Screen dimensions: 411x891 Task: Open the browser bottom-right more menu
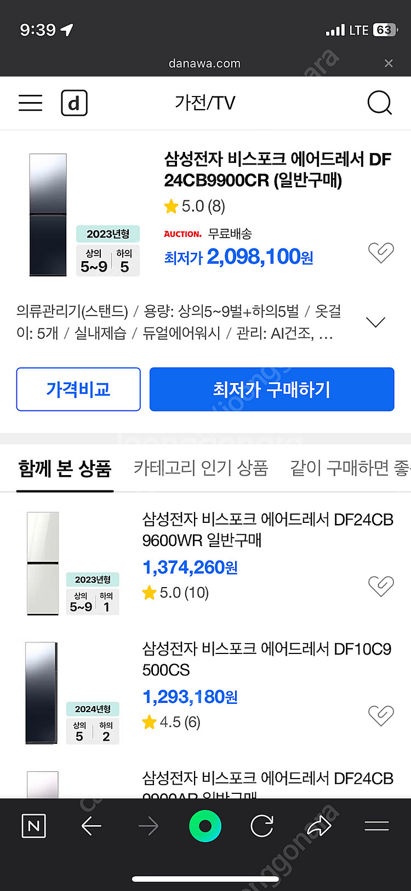click(376, 826)
